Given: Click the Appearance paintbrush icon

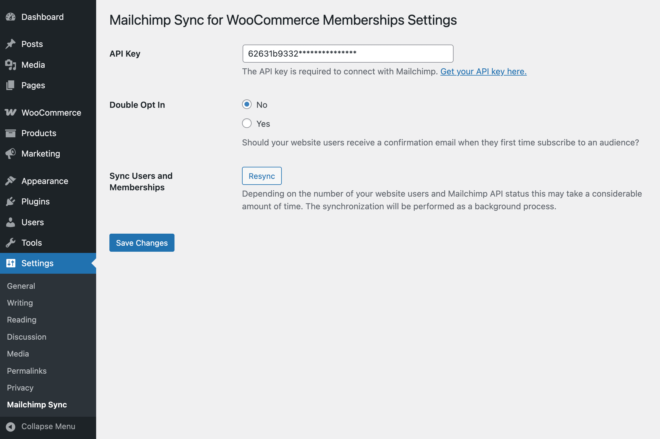Looking at the screenshot, I should (11, 181).
